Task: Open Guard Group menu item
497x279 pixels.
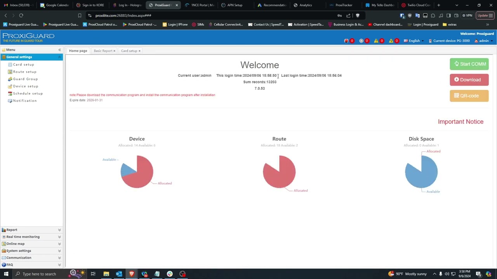Action: coord(25,79)
